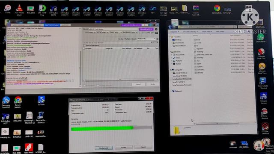Click round icon beside Identify eMMC button

pyautogui.click(x=156, y=29)
